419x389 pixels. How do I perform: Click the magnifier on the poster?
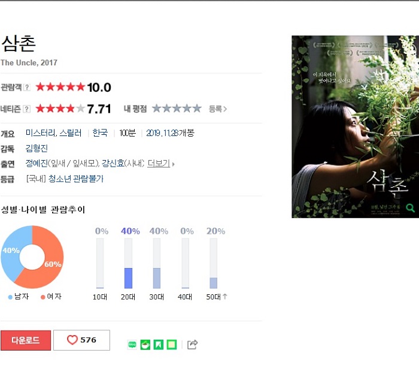410,207
